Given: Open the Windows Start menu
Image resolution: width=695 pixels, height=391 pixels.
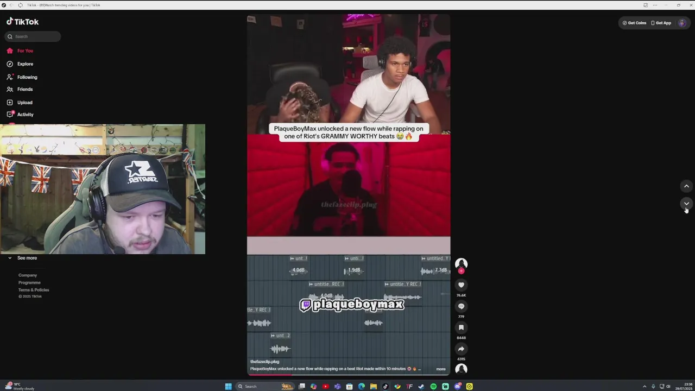Looking at the screenshot, I should (229, 386).
